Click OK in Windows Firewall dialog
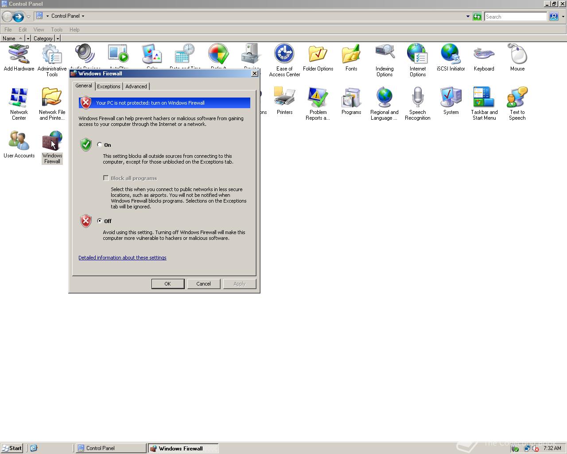This screenshot has height=454, width=567. coord(168,284)
